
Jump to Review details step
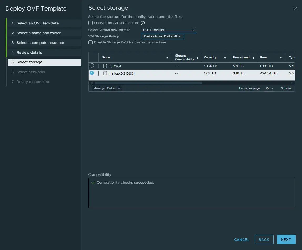pyautogui.click(x=29, y=52)
